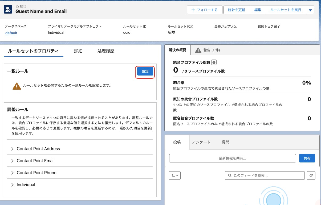Image resolution: width=321 pixels, height=205 pixels.
Task: Click the ID 解決 record icon
Action: (x=8, y=10)
